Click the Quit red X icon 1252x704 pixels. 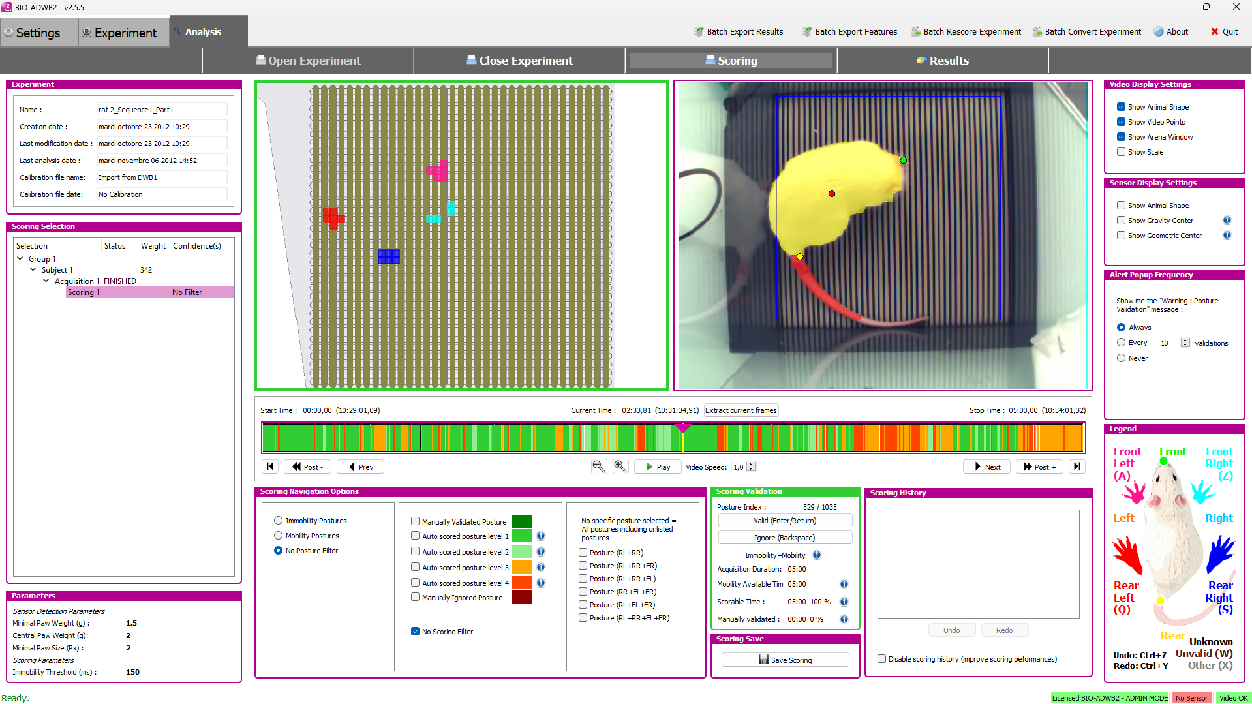[x=1215, y=31]
